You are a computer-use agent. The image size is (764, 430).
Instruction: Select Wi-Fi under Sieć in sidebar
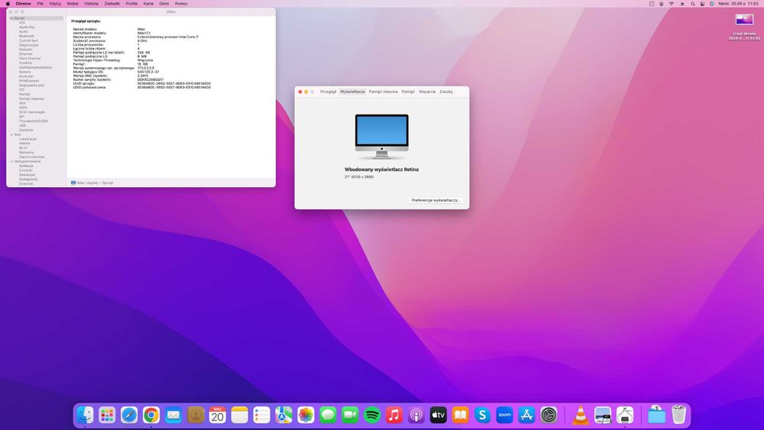point(23,147)
